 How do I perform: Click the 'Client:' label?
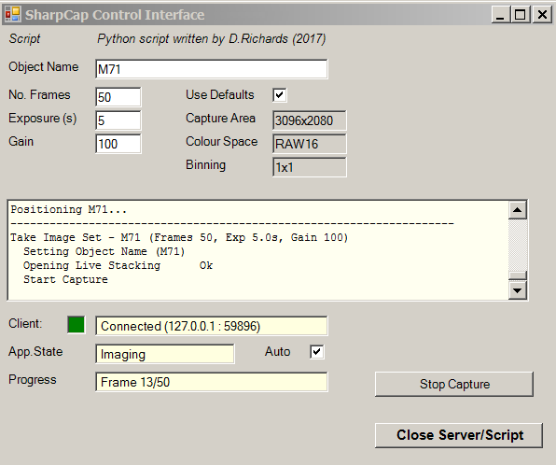coord(25,324)
